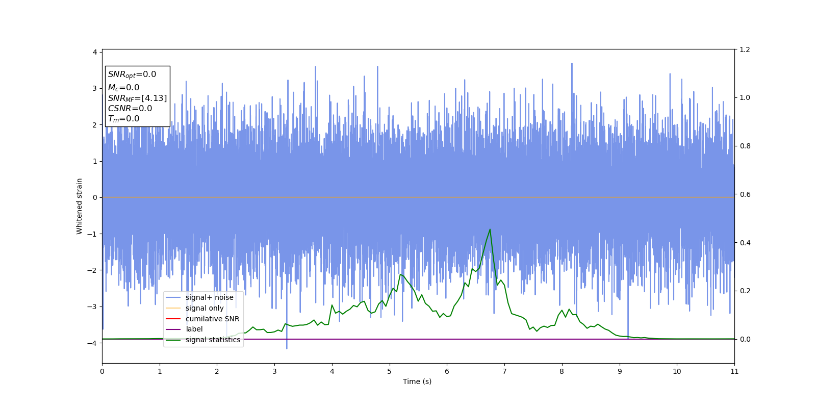Click the SNRMF=[4.13] annotation text
816x408 pixels.
[x=137, y=98]
